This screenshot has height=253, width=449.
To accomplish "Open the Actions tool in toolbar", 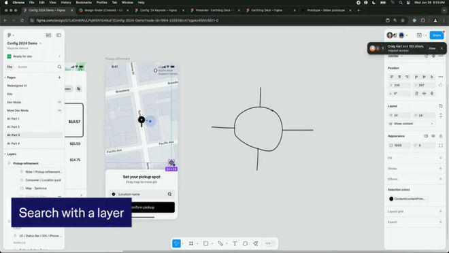I will pyautogui.click(x=255, y=243).
